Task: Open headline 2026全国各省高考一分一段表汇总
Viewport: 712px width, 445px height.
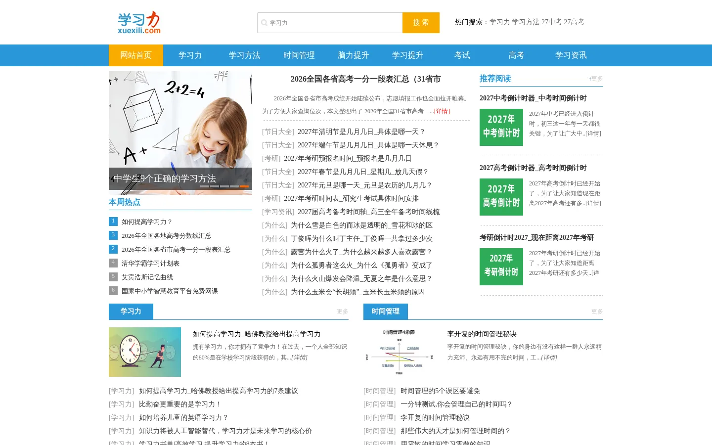Action: [365, 79]
